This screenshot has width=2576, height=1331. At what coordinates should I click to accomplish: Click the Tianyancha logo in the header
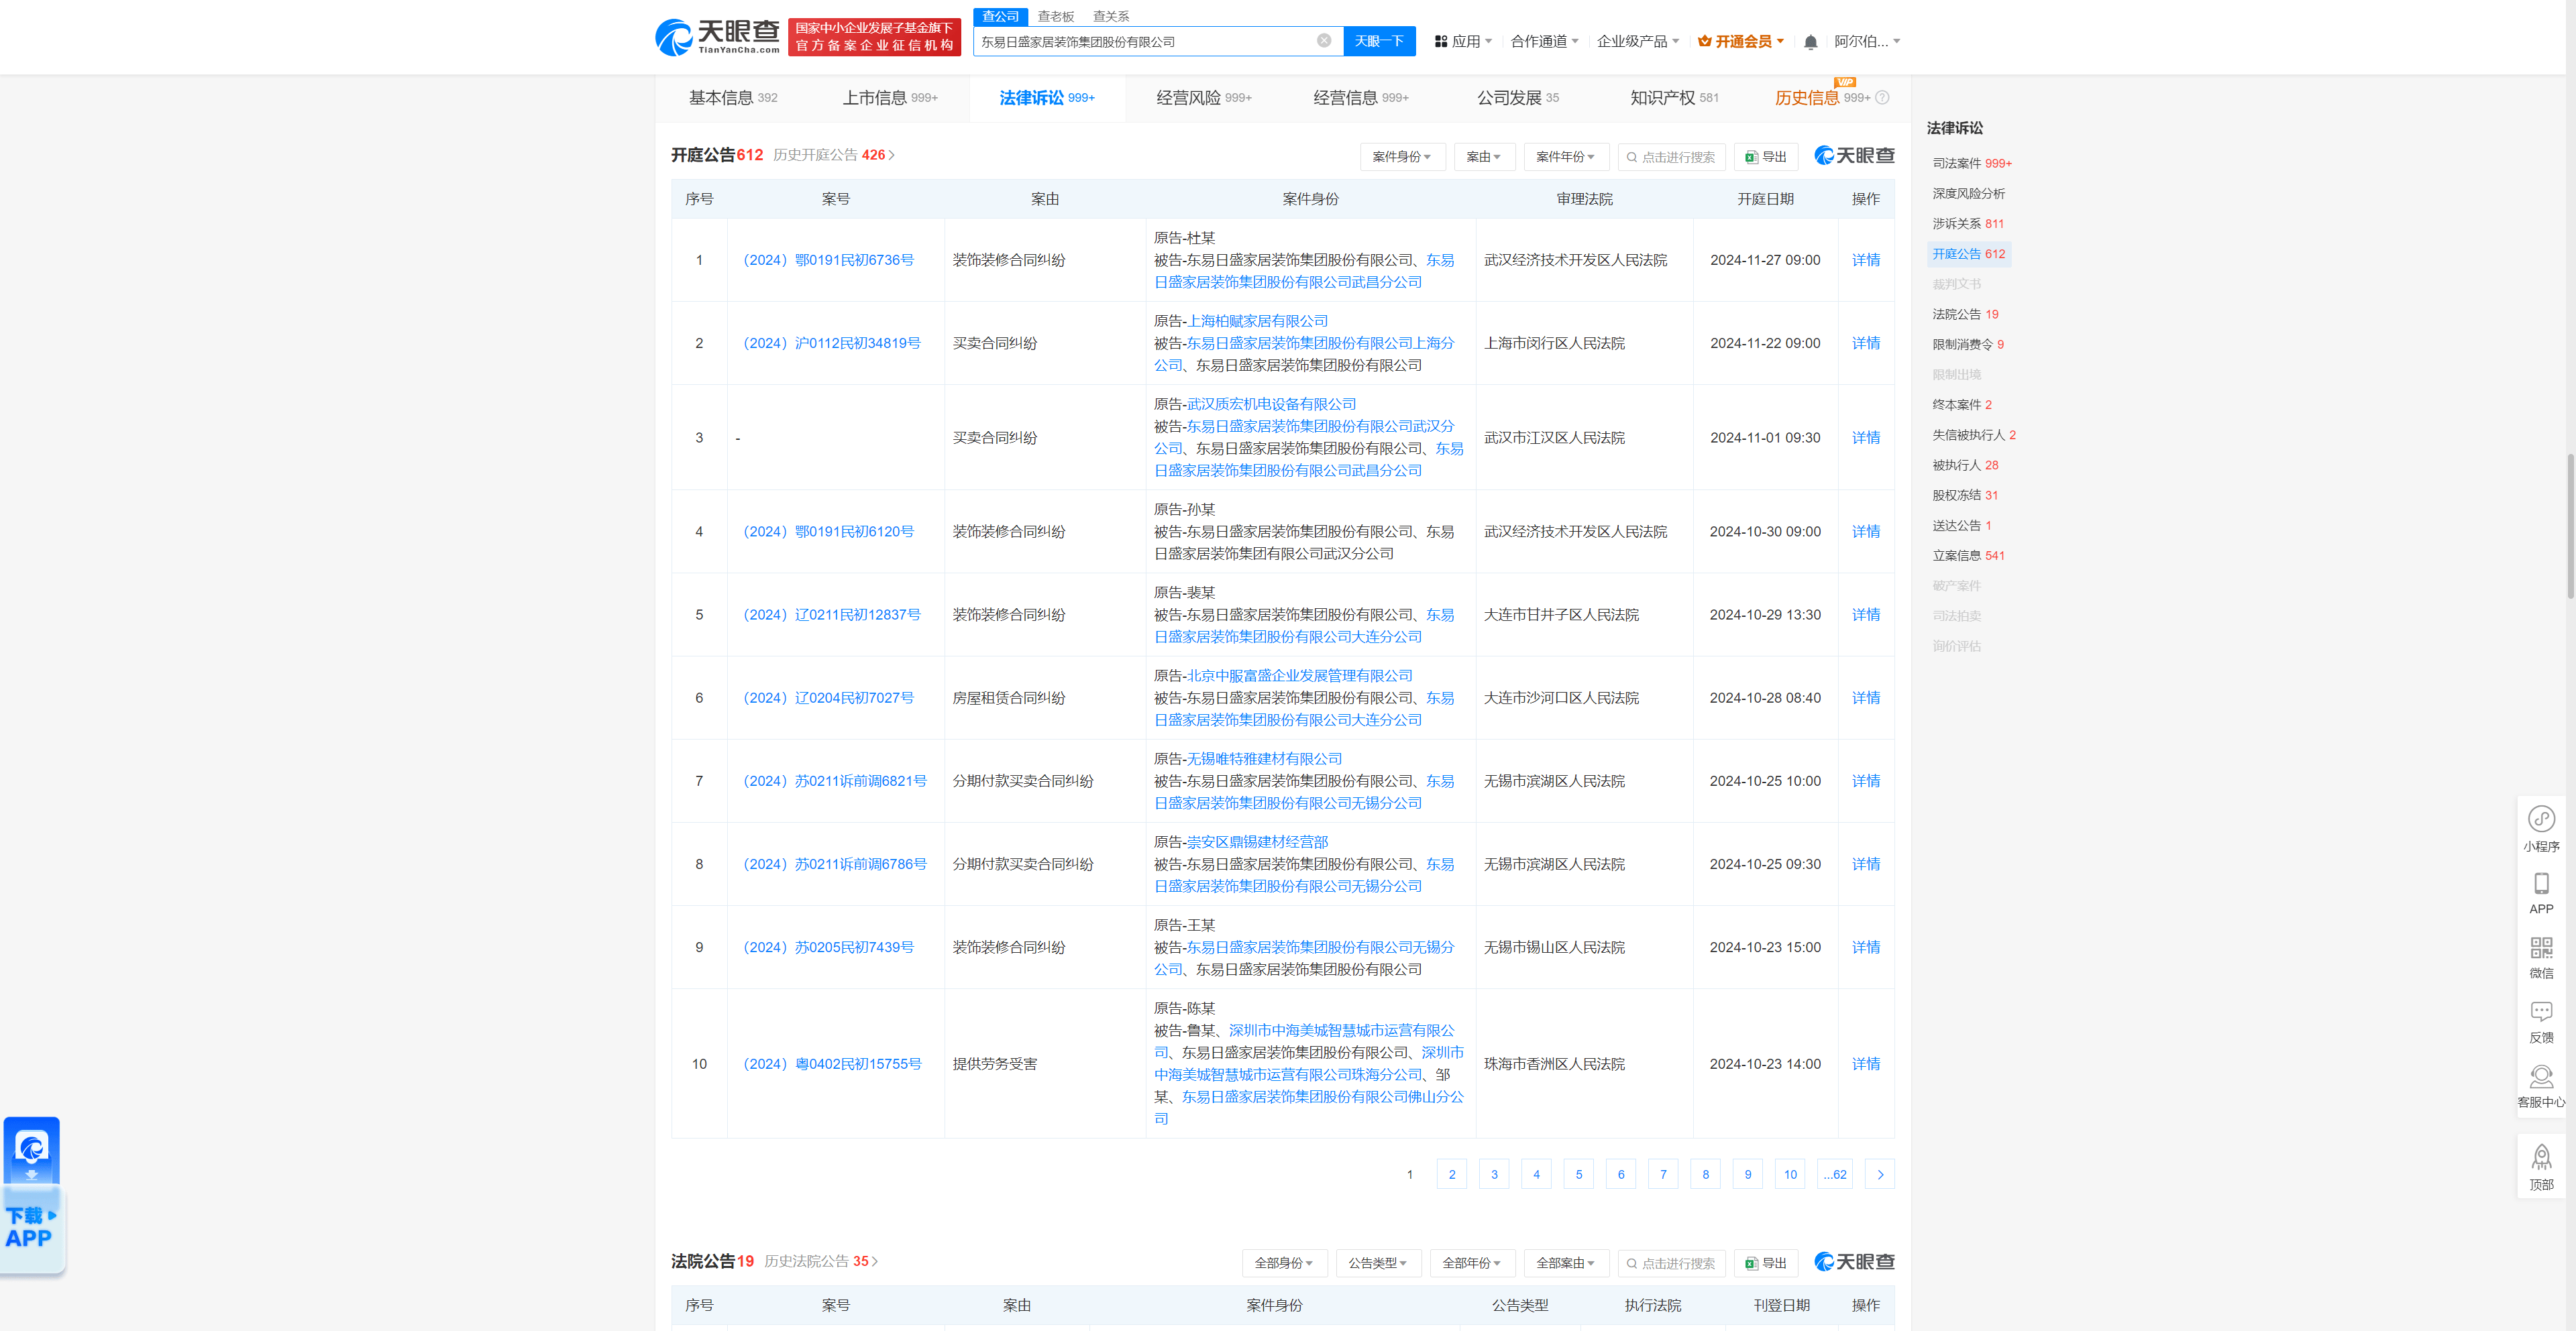[x=715, y=37]
